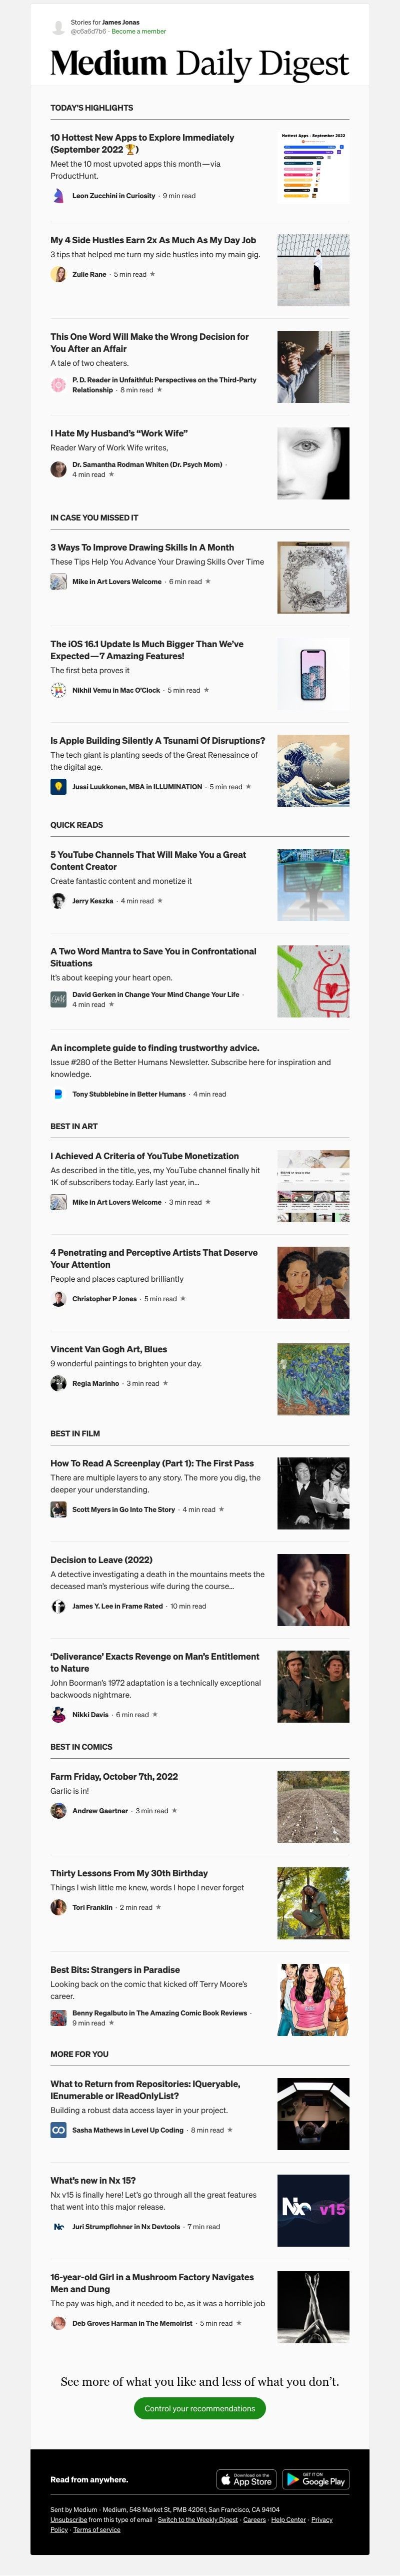Viewport: 400px width, 2576px height.
Task: Click the Better Humans publication icon
Action: pyautogui.click(x=58, y=1094)
